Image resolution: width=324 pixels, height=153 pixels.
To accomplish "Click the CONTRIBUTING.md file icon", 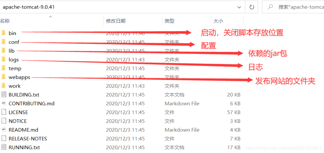I will click(4, 103).
